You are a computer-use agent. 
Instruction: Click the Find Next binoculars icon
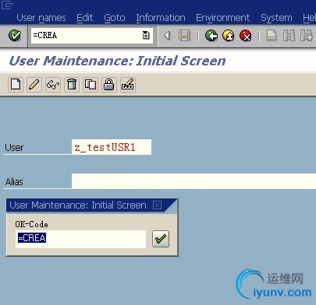[307, 36]
